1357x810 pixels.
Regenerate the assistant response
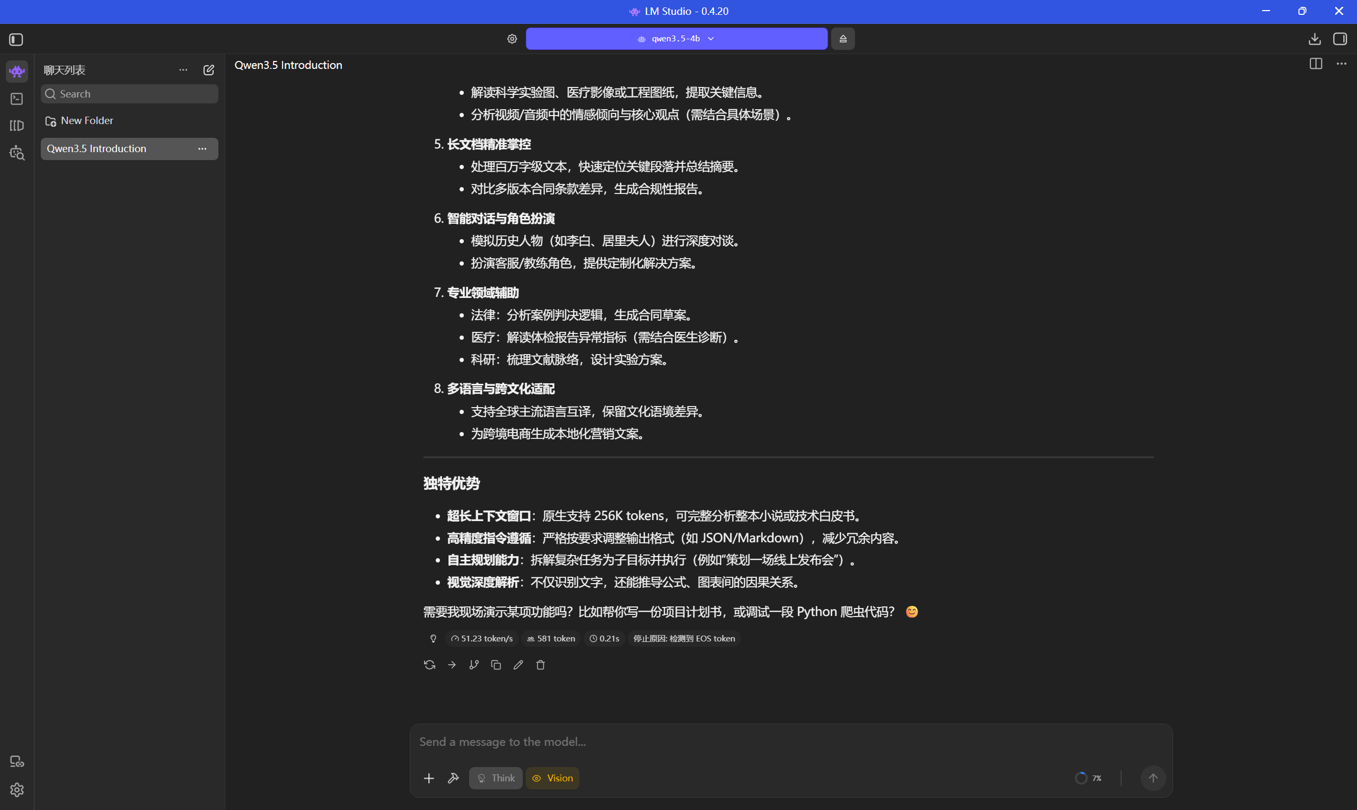(x=429, y=665)
